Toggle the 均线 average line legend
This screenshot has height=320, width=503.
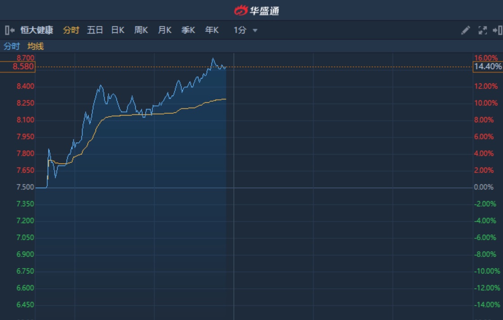[35, 46]
